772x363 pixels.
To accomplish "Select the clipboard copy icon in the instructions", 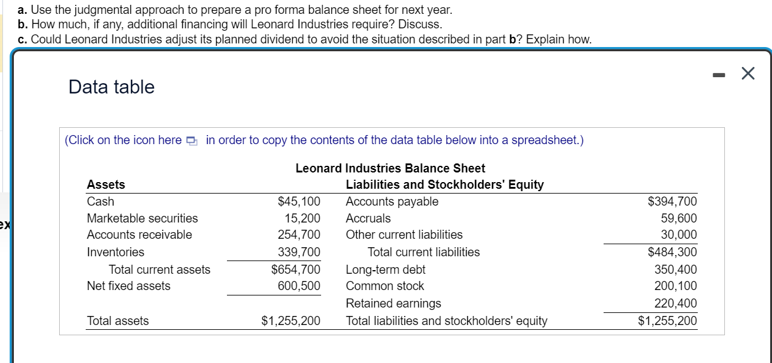I will click(x=192, y=139).
